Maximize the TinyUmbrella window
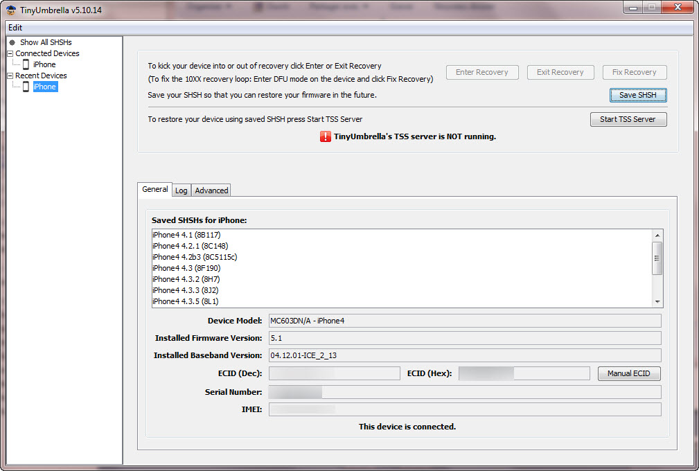 point(652,7)
